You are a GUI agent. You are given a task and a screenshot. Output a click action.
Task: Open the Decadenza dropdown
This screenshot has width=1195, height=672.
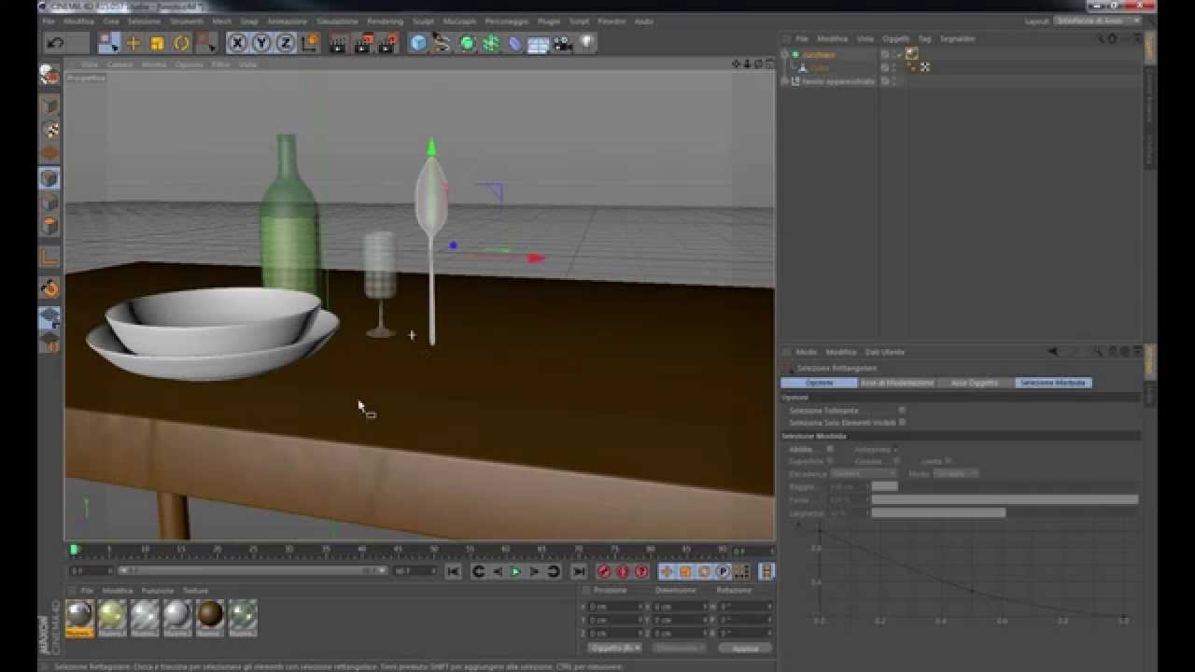(864, 474)
